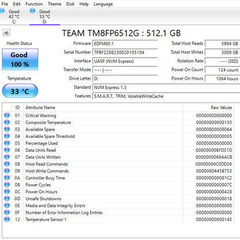
Task: Click status orb for Data Units Written
Action: 7,157
